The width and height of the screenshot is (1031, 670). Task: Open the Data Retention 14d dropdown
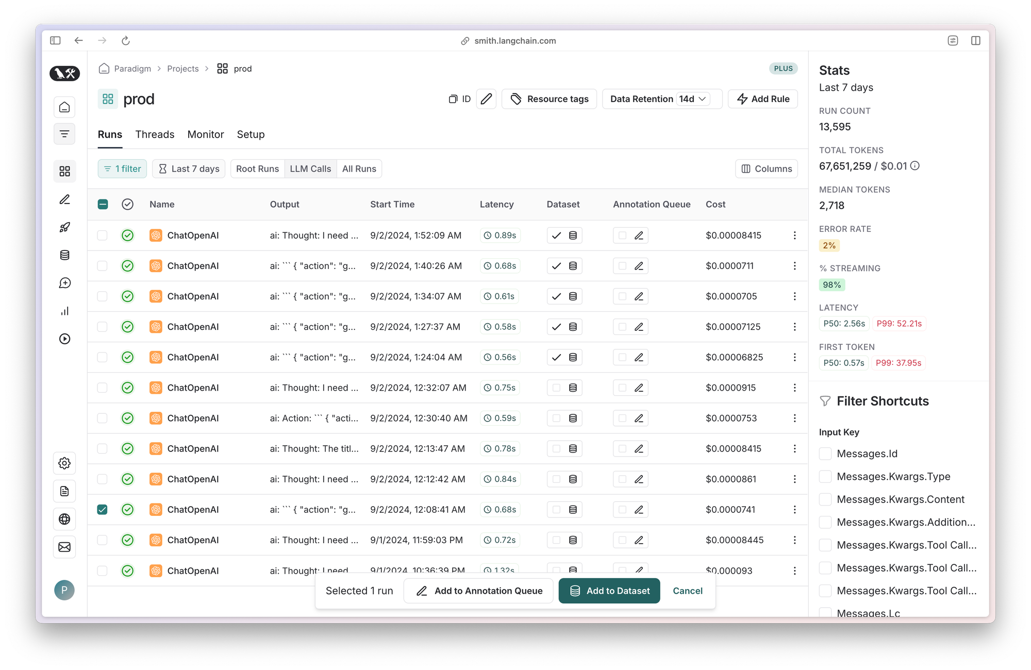click(693, 99)
